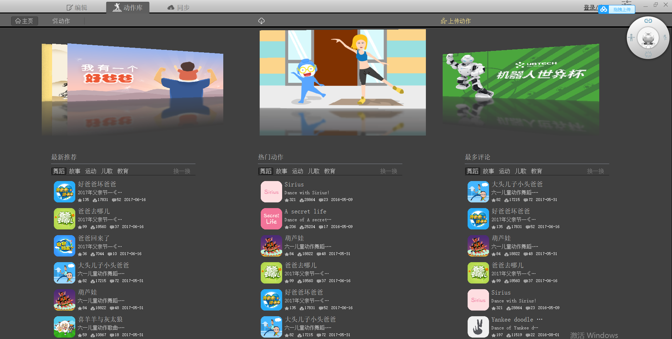Click the cloud download icon in the toolbar
This screenshot has width=672, height=339.
click(261, 21)
